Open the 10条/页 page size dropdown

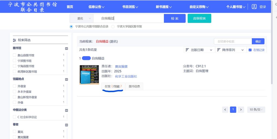point(256,110)
